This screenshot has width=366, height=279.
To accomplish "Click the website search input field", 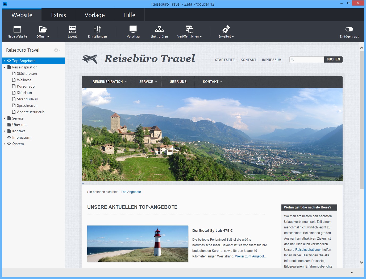I will (309, 59).
